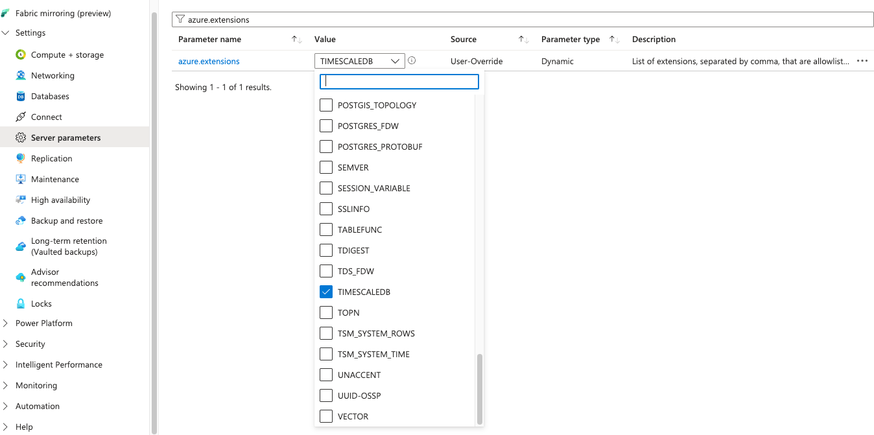
Task: Enable the VECTOR extension checkbox
Action: [326, 417]
